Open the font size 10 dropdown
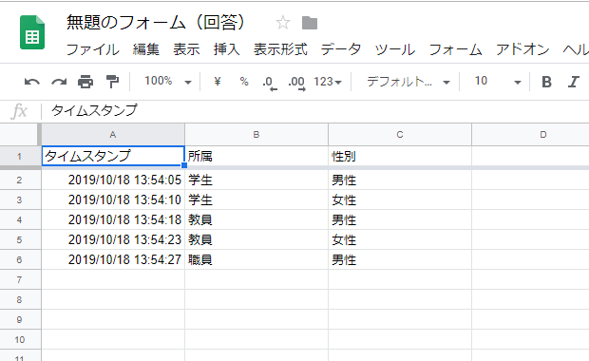 coord(498,81)
